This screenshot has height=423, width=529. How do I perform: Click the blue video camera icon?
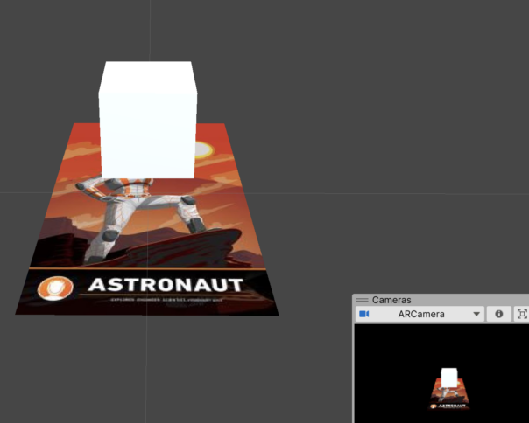pos(364,314)
